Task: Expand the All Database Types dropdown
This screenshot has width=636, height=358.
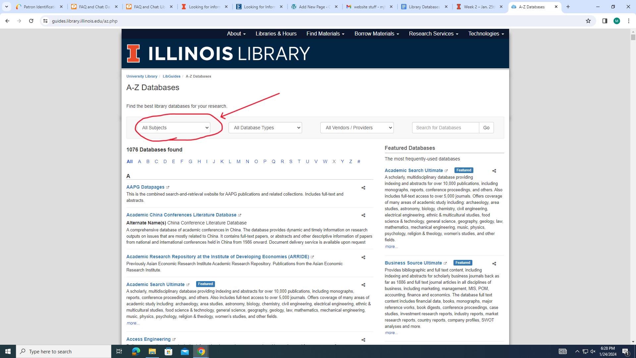Action: point(265,128)
